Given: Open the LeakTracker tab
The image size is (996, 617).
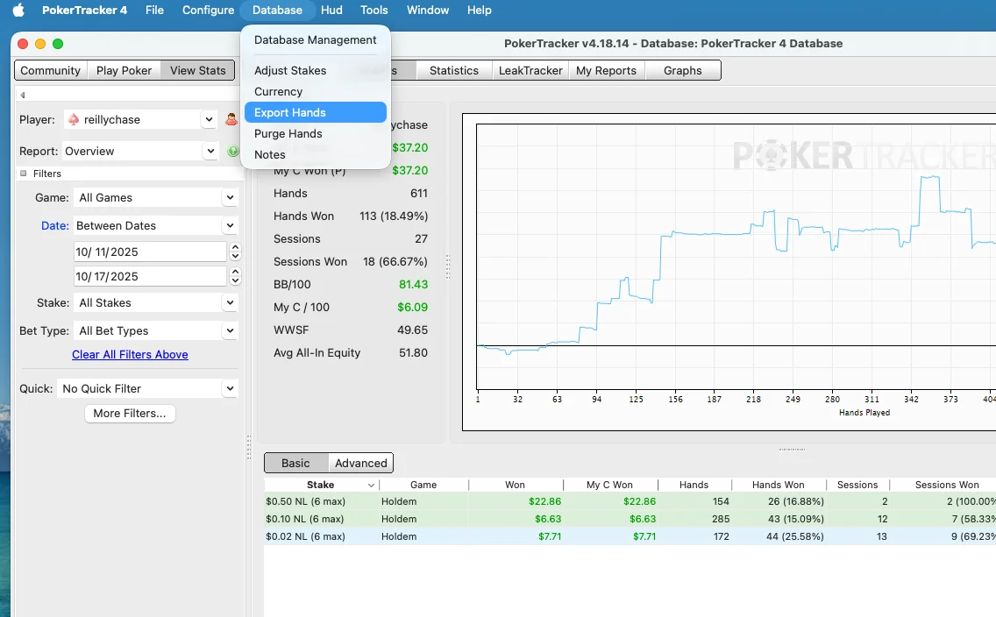Looking at the screenshot, I should [530, 70].
